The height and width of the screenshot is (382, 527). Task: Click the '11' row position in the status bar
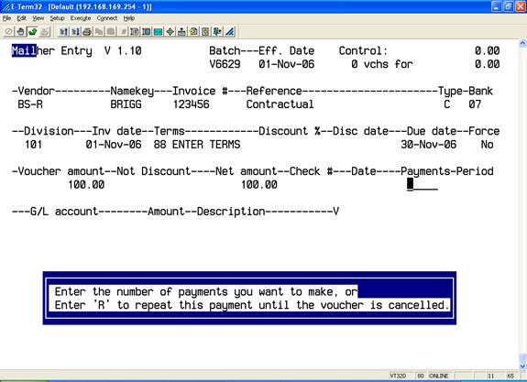[491, 376]
